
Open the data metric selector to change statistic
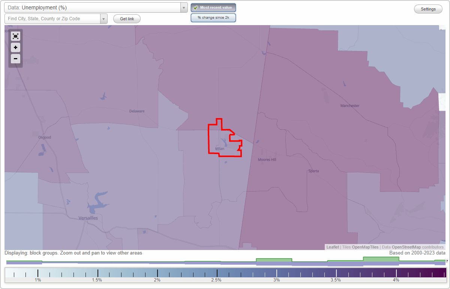[x=94, y=7]
